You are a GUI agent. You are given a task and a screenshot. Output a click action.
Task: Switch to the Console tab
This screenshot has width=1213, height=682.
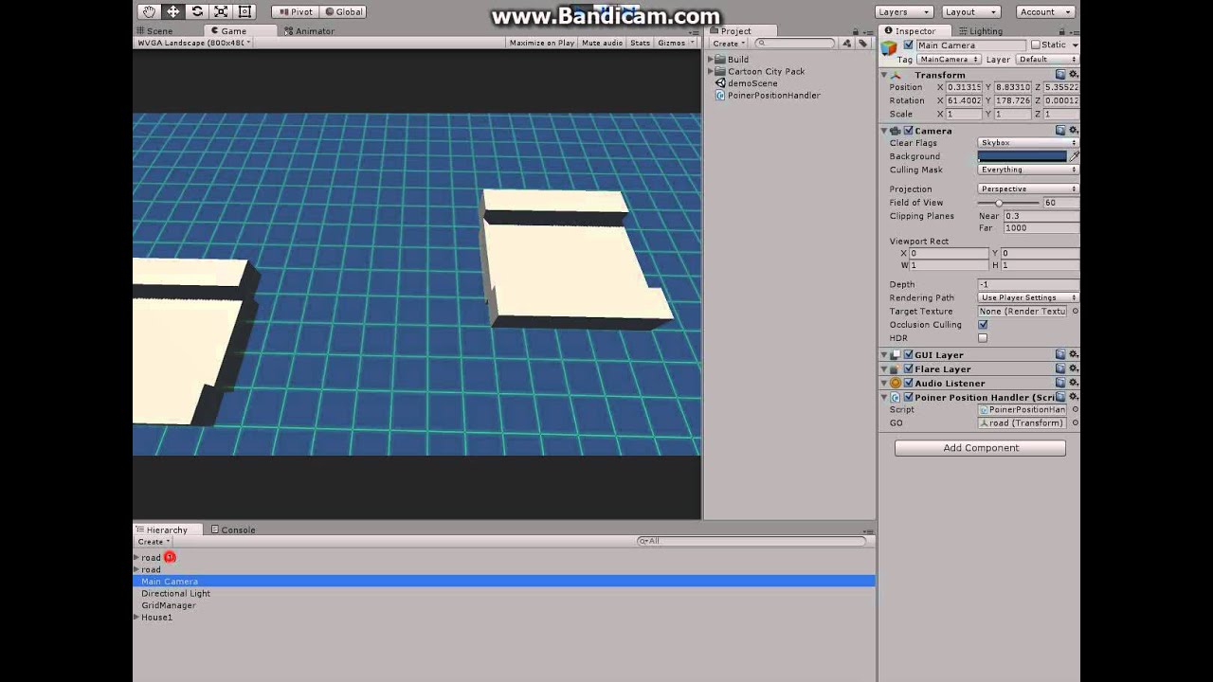(233, 529)
